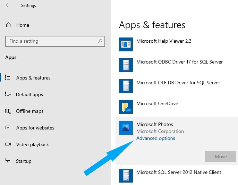Click the Offline maps map icon
Image resolution: width=238 pixels, height=185 pixels.
8,111
